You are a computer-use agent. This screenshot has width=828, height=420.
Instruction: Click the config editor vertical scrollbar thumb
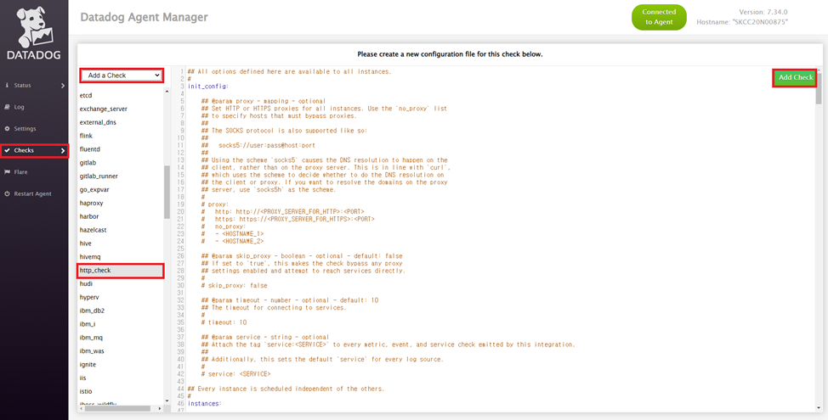pos(819,87)
